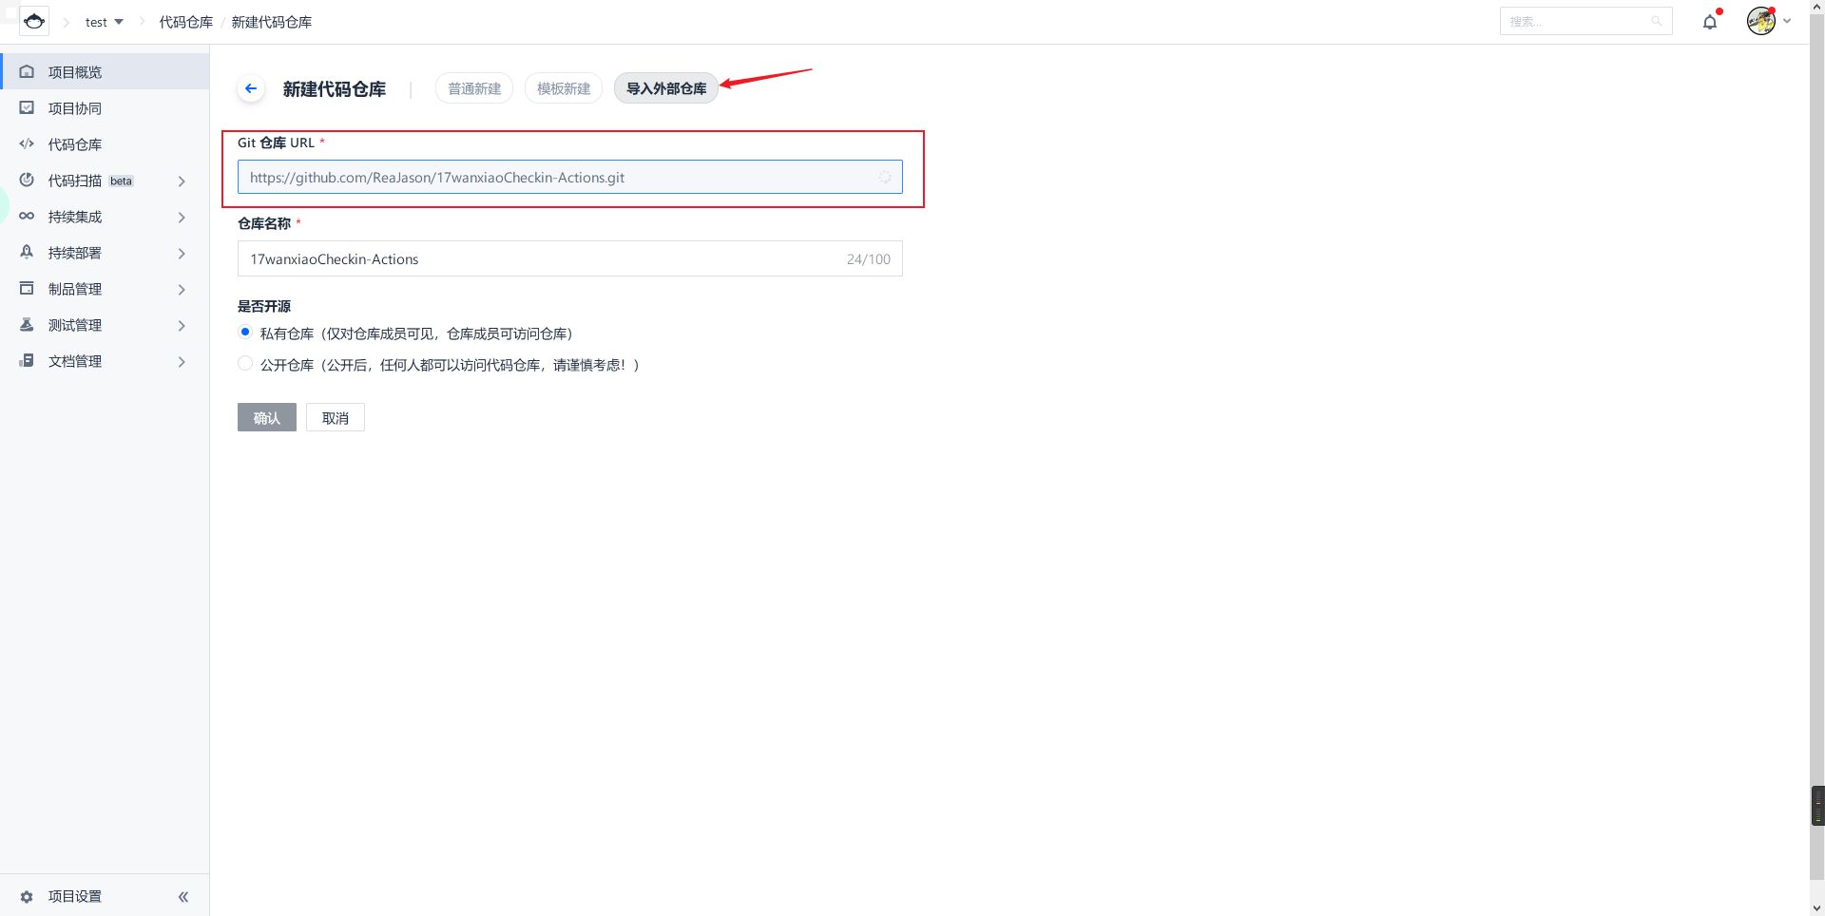Open the notification bell

pyautogui.click(x=1710, y=22)
